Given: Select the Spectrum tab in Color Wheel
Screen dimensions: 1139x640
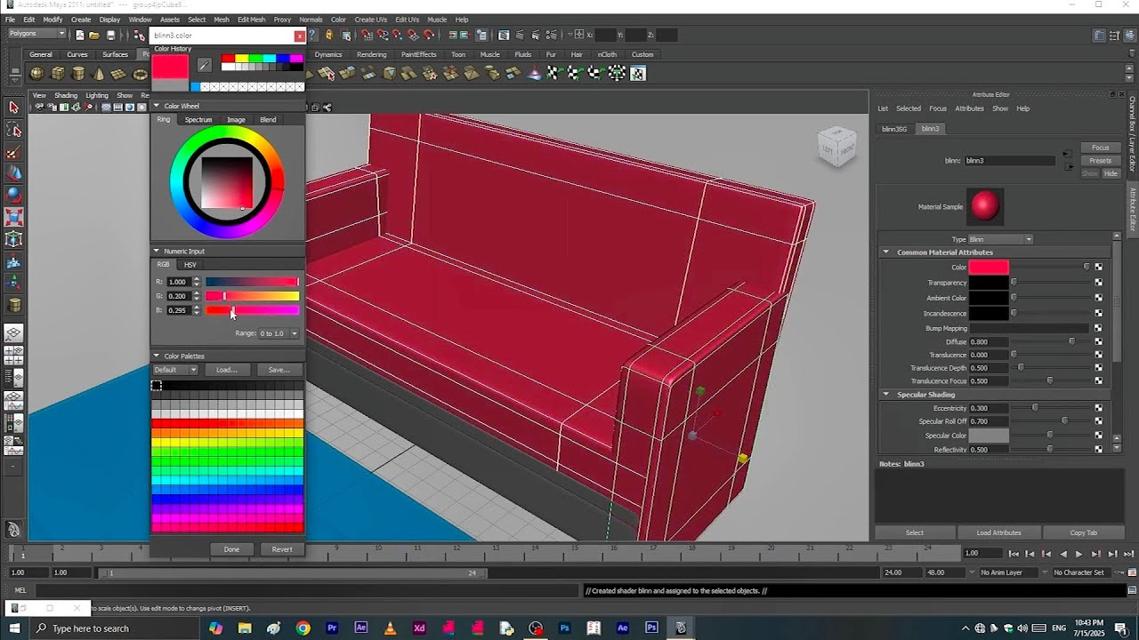Looking at the screenshot, I should coord(198,120).
